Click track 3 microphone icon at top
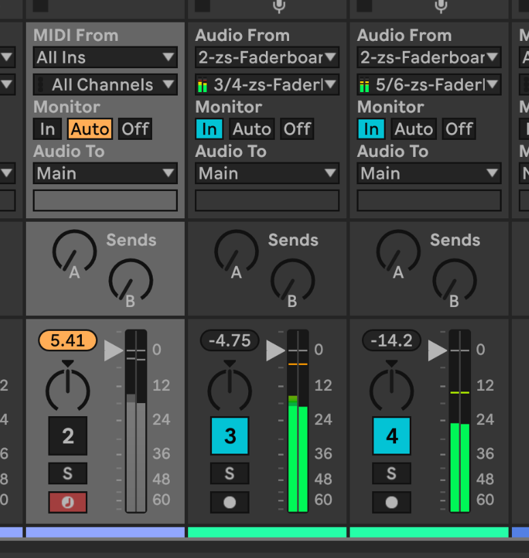This screenshot has width=529, height=558. pos(279,6)
